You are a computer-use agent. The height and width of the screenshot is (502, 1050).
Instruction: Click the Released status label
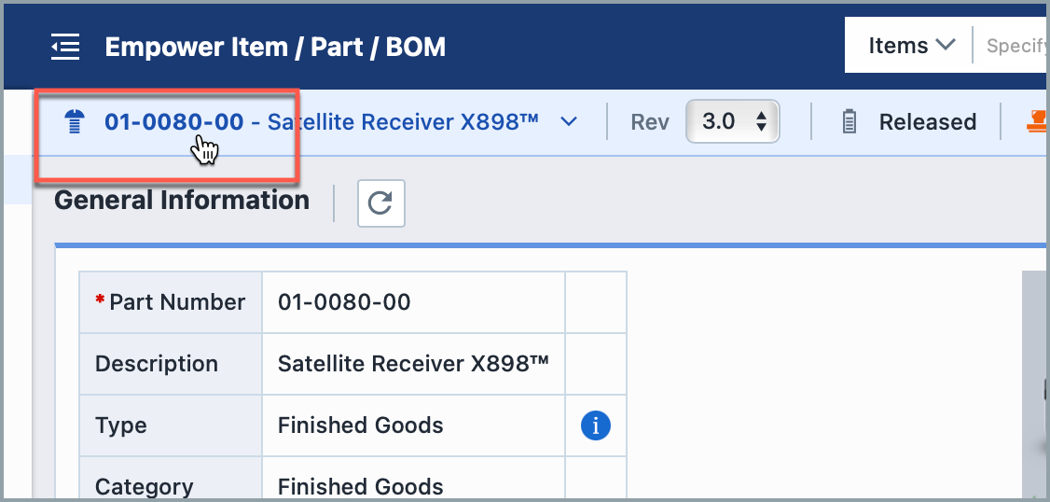pyautogui.click(x=927, y=122)
